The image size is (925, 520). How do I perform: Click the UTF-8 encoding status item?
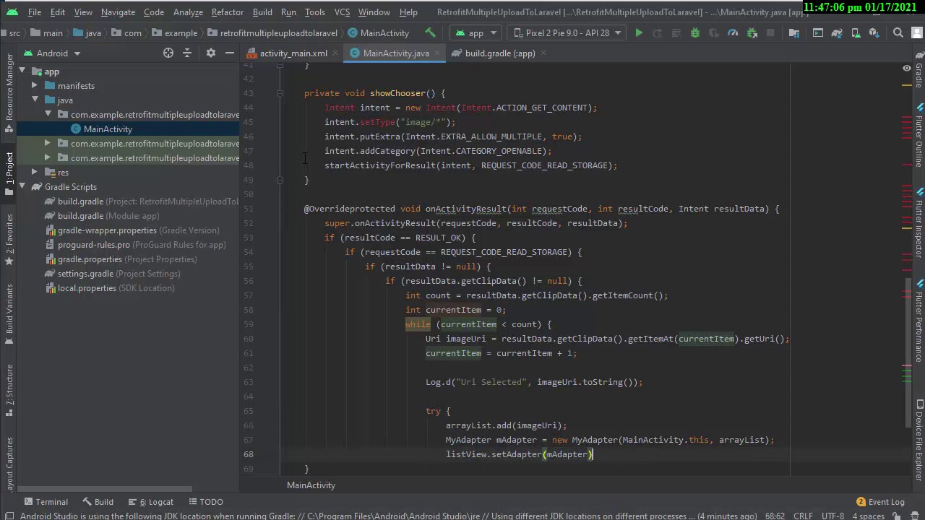coord(832,516)
